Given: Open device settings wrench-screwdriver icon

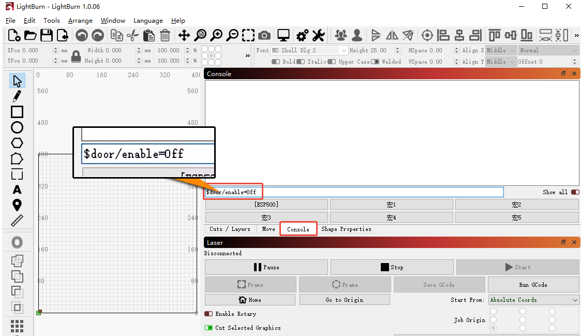Looking at the screenshot, I should coord(318,35).
